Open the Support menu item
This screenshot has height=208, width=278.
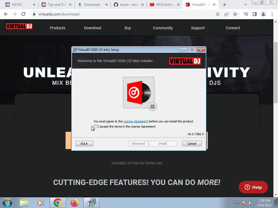[198, 28]
